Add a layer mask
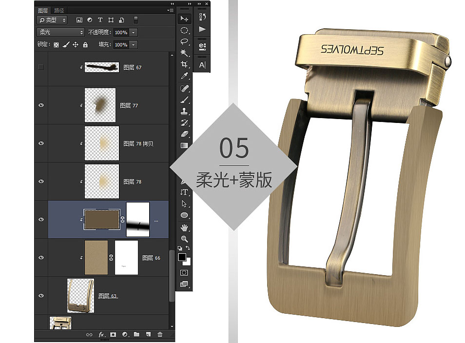 pos(113,334)
